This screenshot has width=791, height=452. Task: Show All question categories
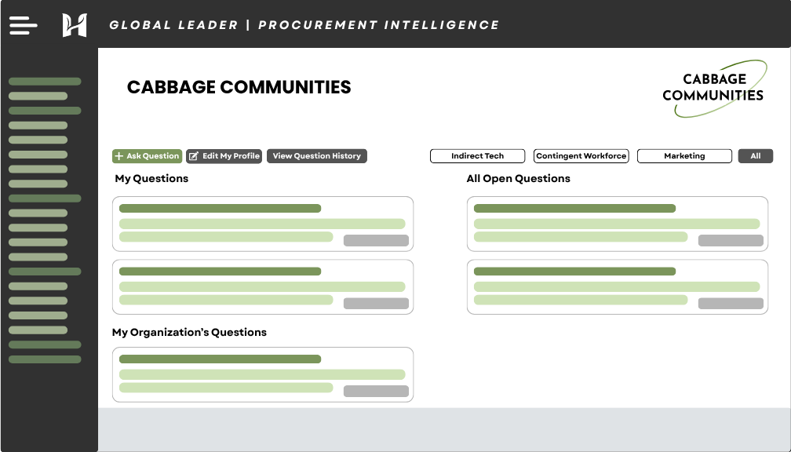click(x=755, y=156)
